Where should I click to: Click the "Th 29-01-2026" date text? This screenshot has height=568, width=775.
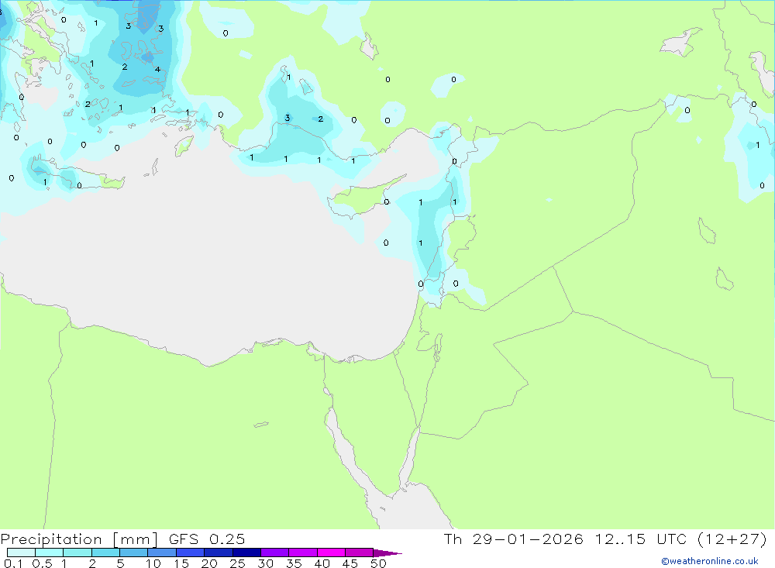[514, 539]
